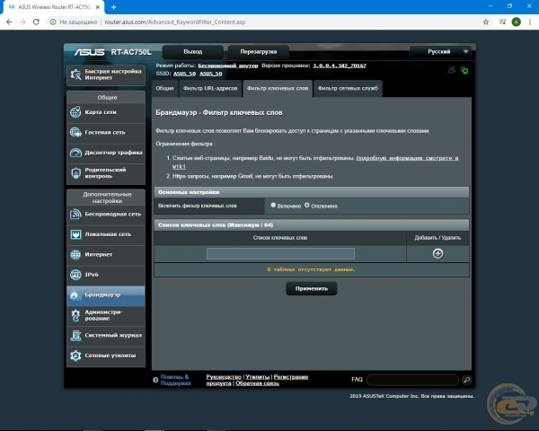
Task: Expand the Русский language dropdown
Action: point(440,52)
